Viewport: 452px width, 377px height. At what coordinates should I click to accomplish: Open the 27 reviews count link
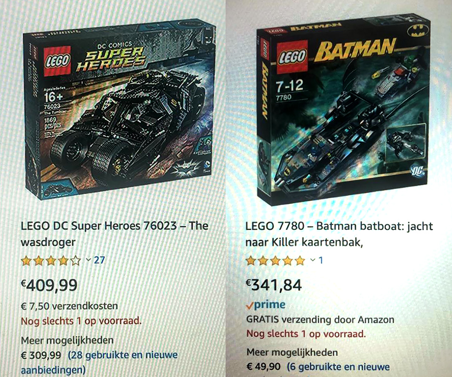click(99, 260)
